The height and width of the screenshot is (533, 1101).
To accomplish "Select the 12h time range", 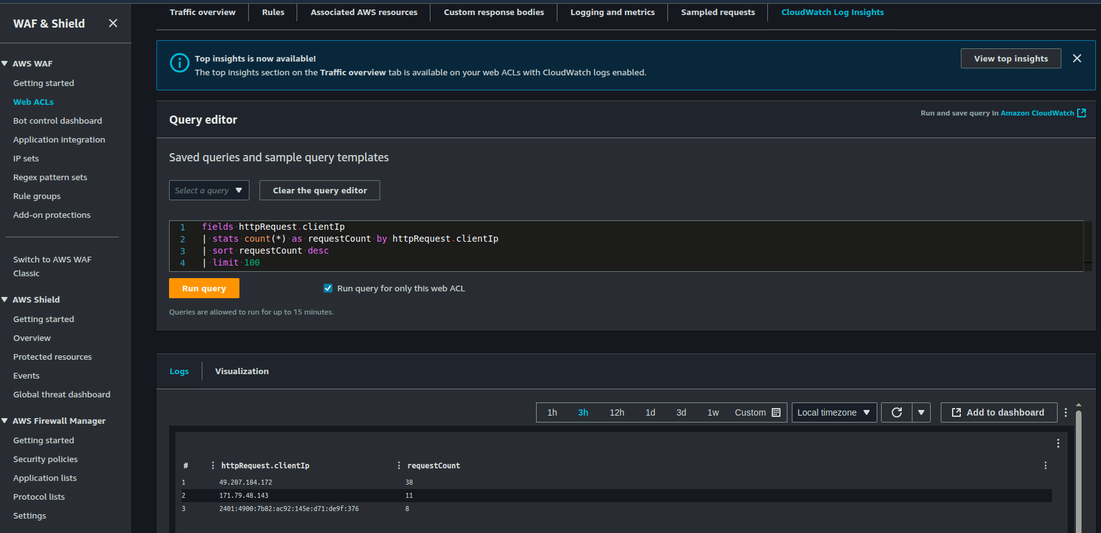I will (x=616, y=412).
